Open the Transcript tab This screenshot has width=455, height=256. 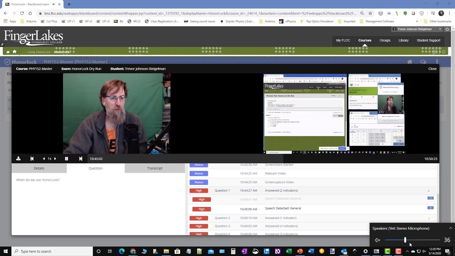pos(155,168)
